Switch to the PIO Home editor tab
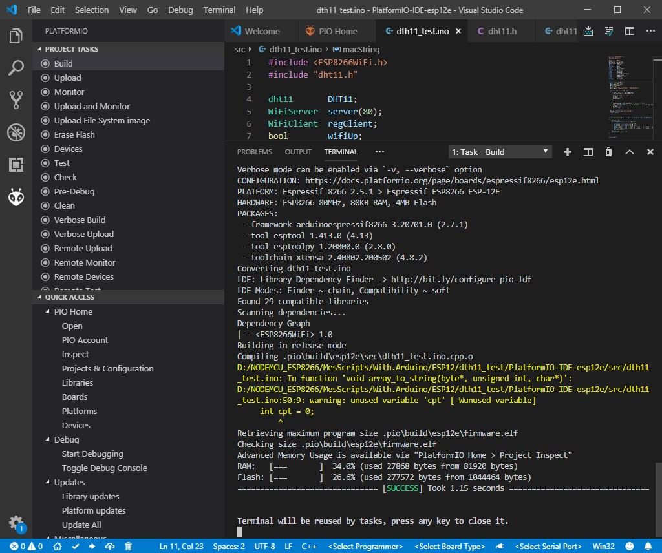 [332, 31]
